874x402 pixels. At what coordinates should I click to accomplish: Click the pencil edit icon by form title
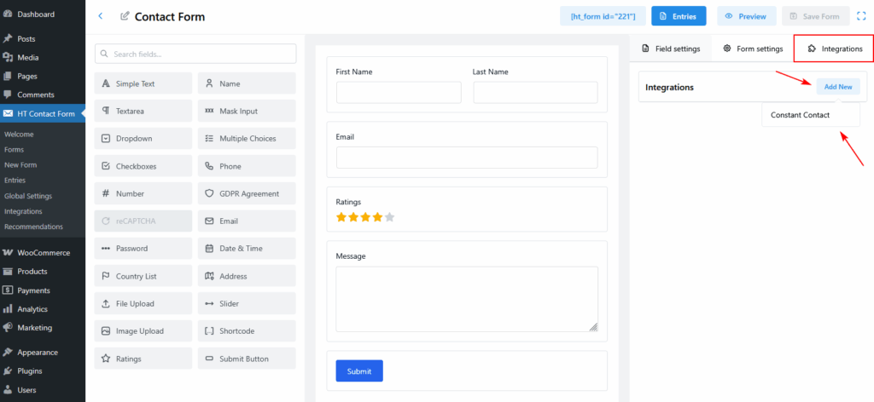coord(125,16)
